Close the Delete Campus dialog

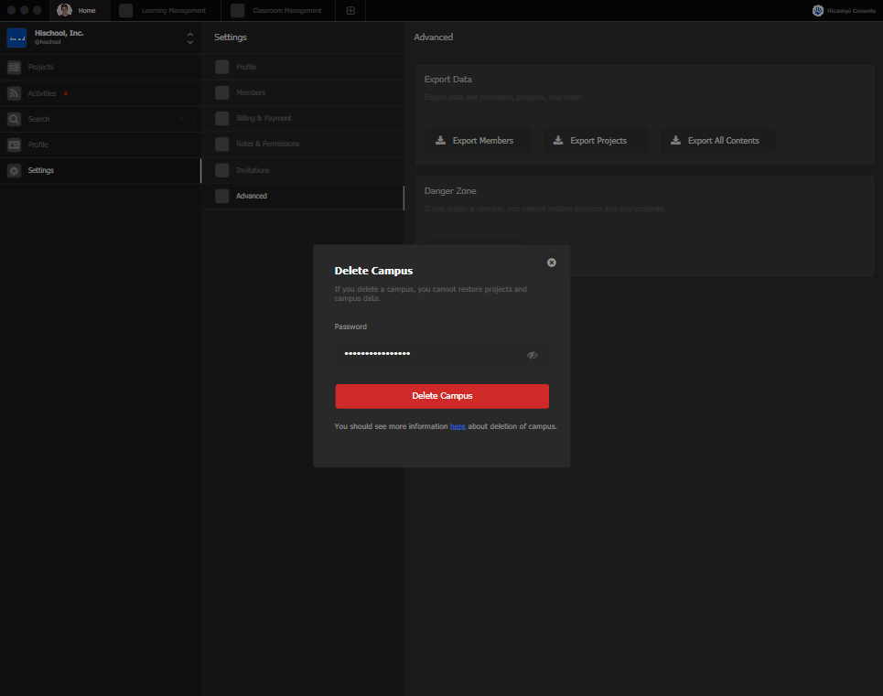[552, 262]
